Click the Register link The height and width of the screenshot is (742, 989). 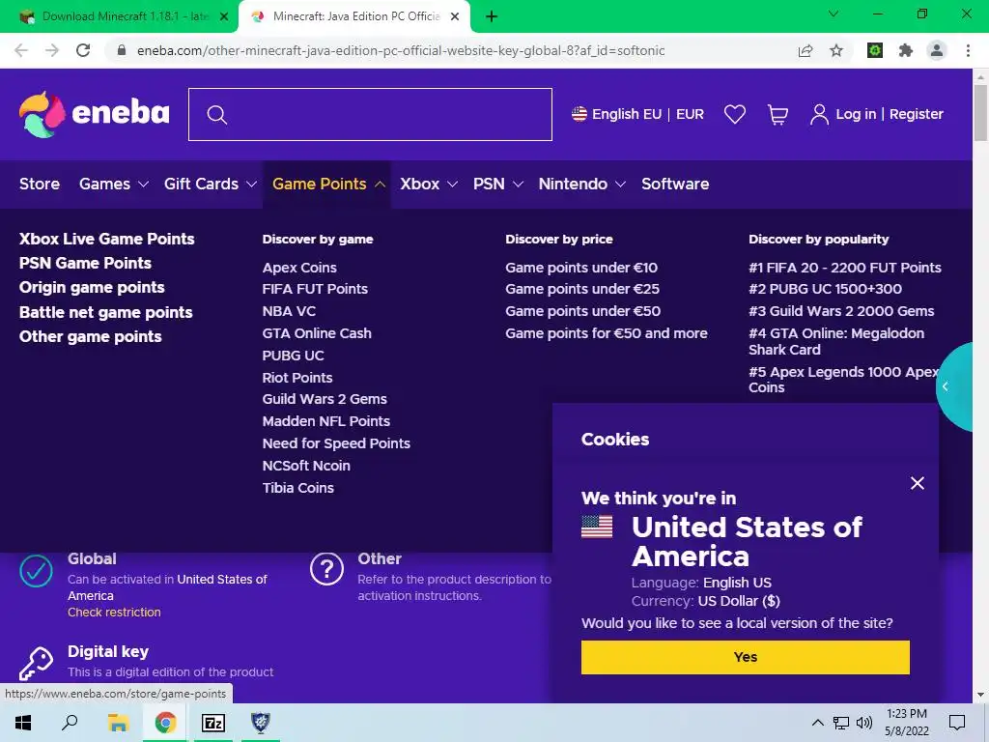pyautogui.click(x=916, y=114)
